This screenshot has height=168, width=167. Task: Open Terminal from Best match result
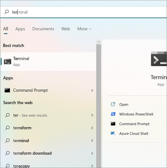coord(48,62)
